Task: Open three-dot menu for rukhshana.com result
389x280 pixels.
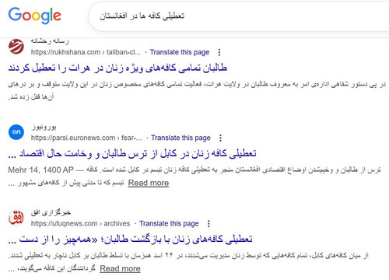Action: tap(219, 52)
